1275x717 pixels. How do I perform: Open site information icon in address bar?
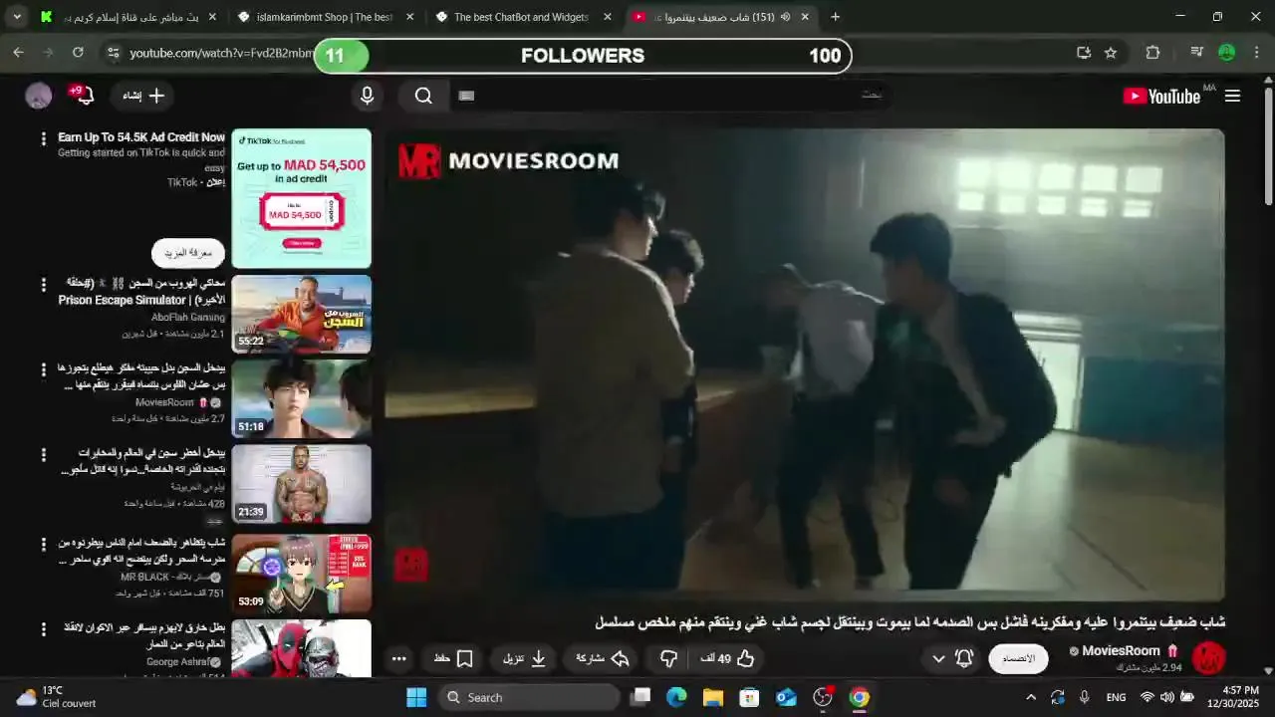113,53
